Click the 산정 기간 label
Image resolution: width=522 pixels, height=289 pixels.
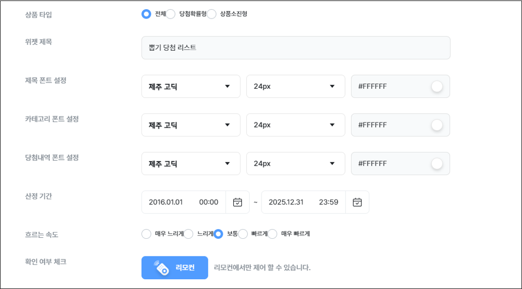click(39, 196)
